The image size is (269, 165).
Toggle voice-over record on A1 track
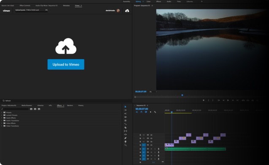click(x=158, y=149)
